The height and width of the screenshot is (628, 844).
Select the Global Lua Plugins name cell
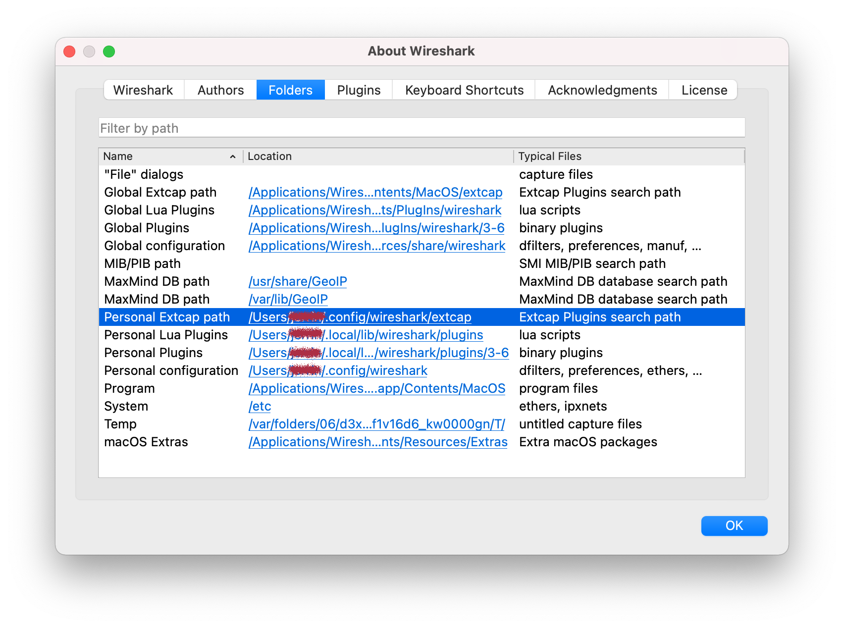pos(159,210)
